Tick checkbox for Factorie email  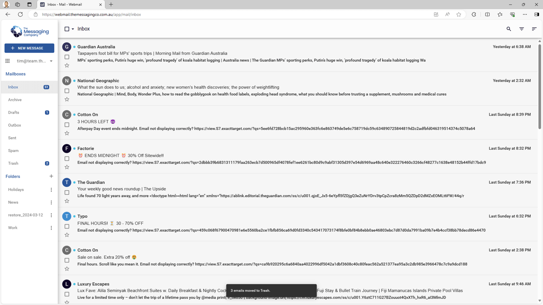(67, 158)
